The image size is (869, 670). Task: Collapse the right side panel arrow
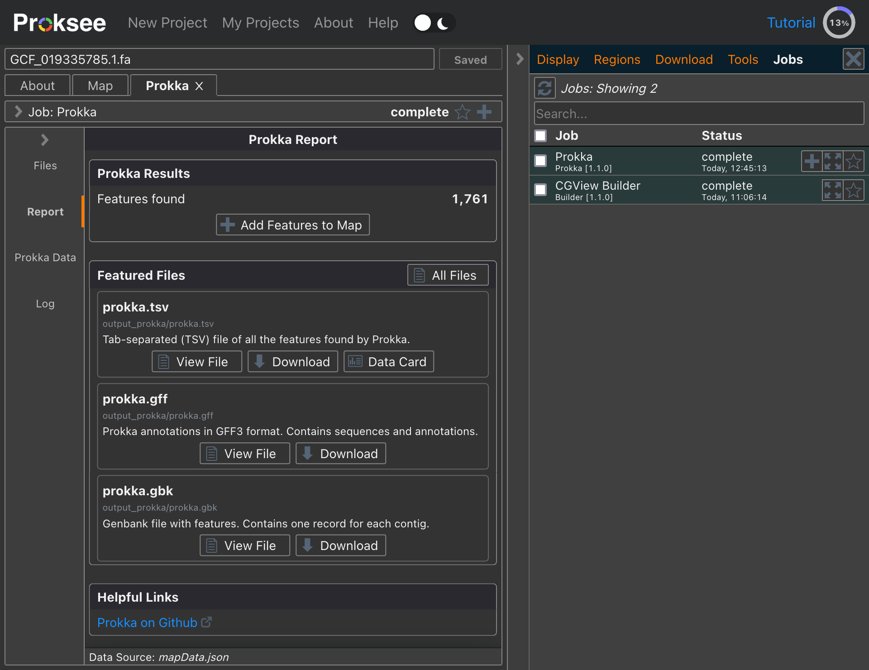point(520,59)
